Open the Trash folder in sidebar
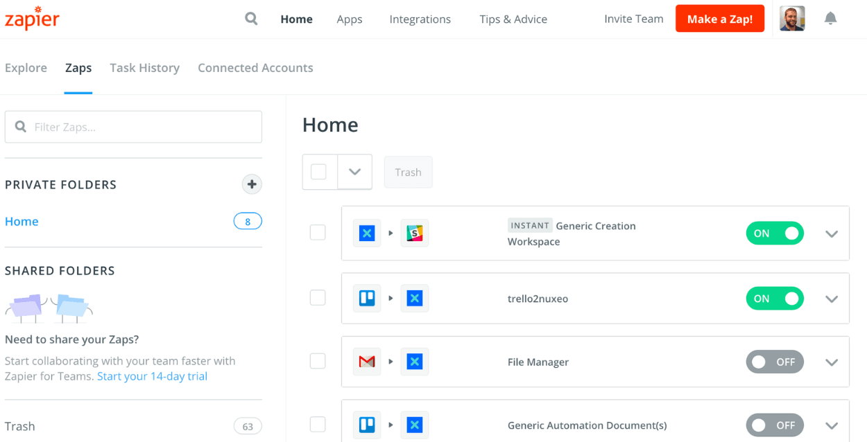Viewport: 867px width, 442px height. click(19, 426)
